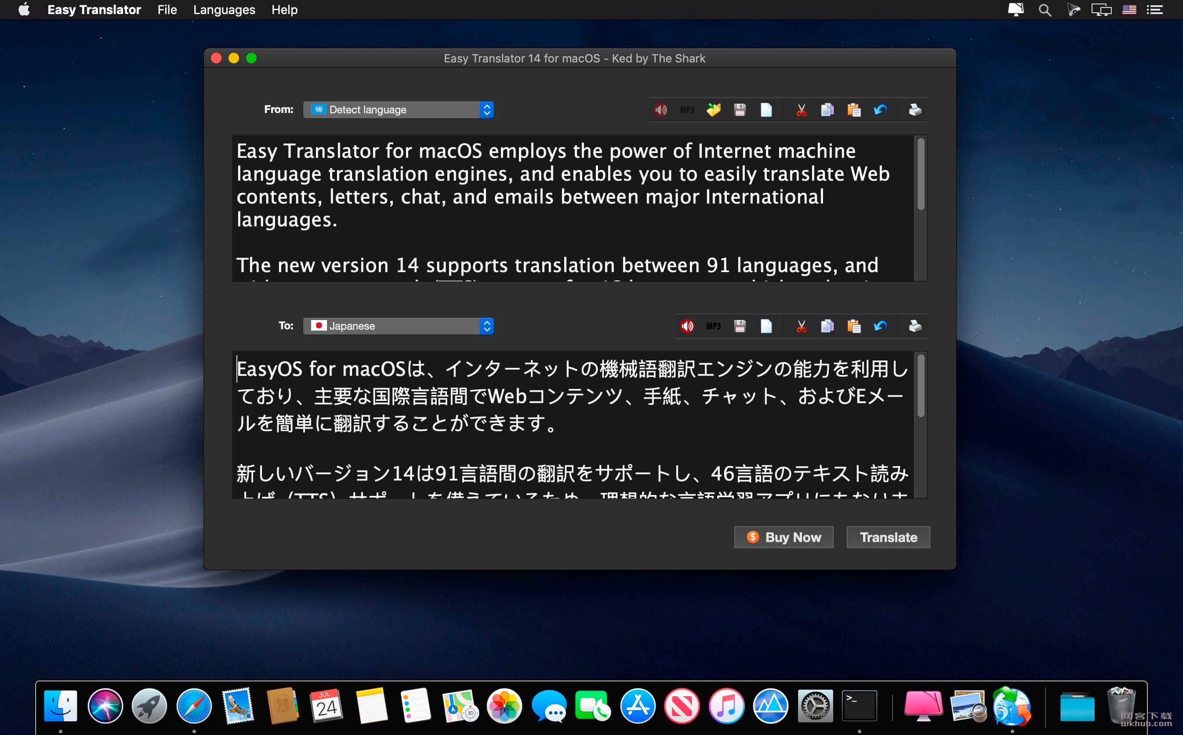Click the new blank document icon in the From toolbar

click(766, 110)
